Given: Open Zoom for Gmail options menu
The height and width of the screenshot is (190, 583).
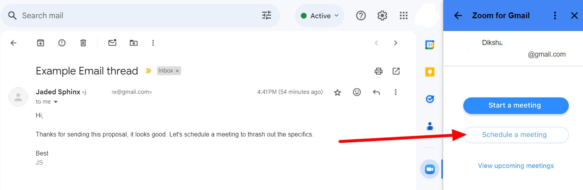Looking at the screenshot, I should [555, 16].
